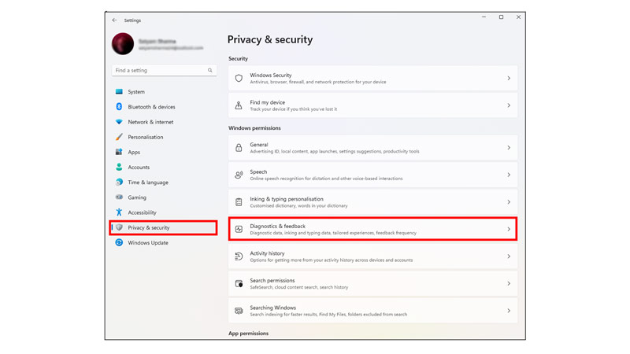
Task: Open General permissions chevron
Action: pyautogui.click(x=509, y=148)
